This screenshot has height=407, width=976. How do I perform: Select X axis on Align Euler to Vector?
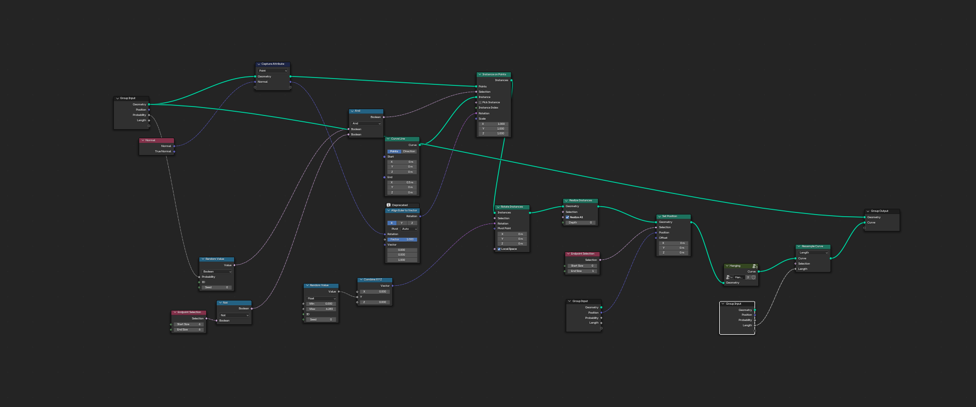pyautogui.click(x=392, y=223)
